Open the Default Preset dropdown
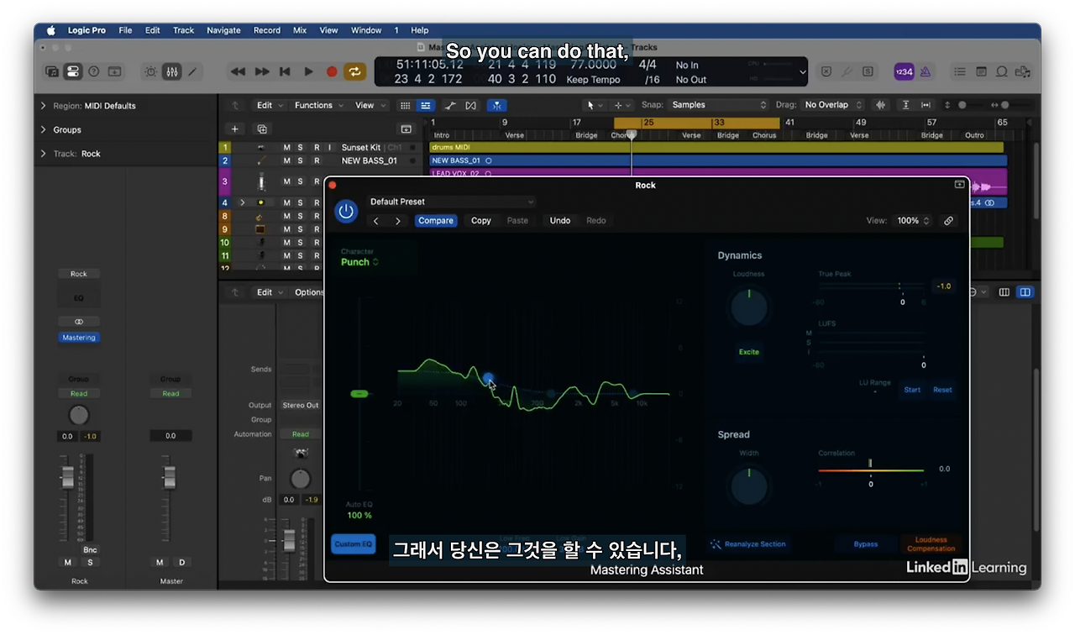Screen dimensions: 1075x635 pos(451,202)
